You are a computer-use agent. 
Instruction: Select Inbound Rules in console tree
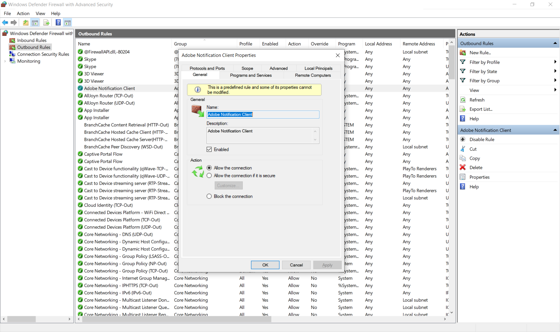coord(32,40)
